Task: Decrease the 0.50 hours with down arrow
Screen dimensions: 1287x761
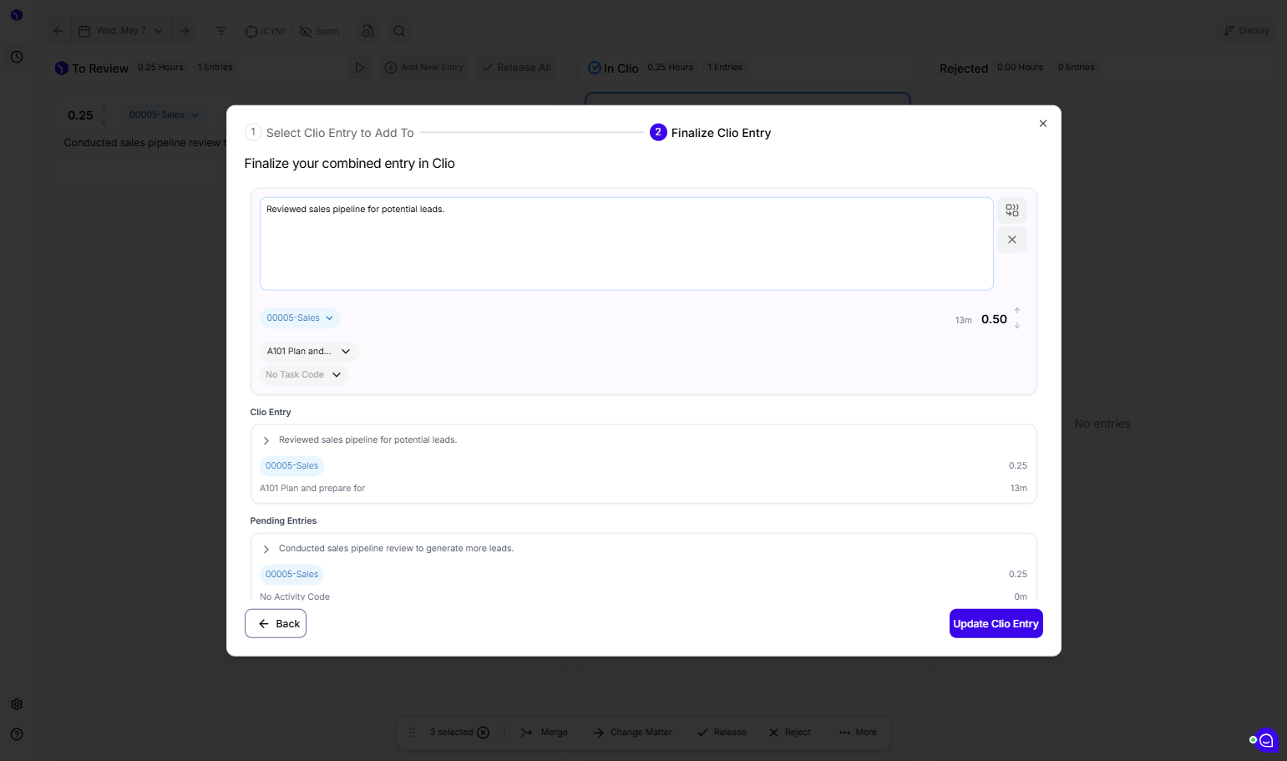Action: pyautogui.click(x=1016, y=326)
